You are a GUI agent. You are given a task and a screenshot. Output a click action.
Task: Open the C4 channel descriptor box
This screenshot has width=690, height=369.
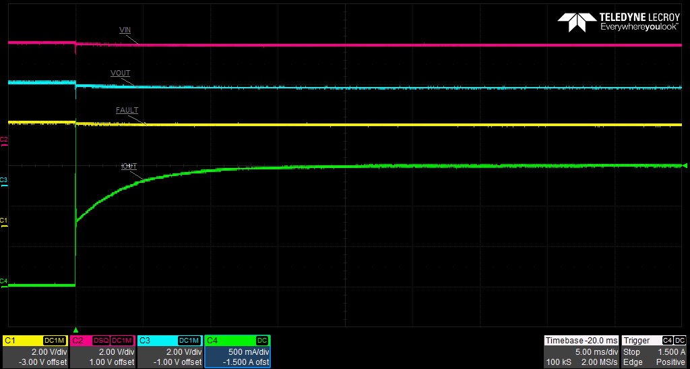(238, 351)
